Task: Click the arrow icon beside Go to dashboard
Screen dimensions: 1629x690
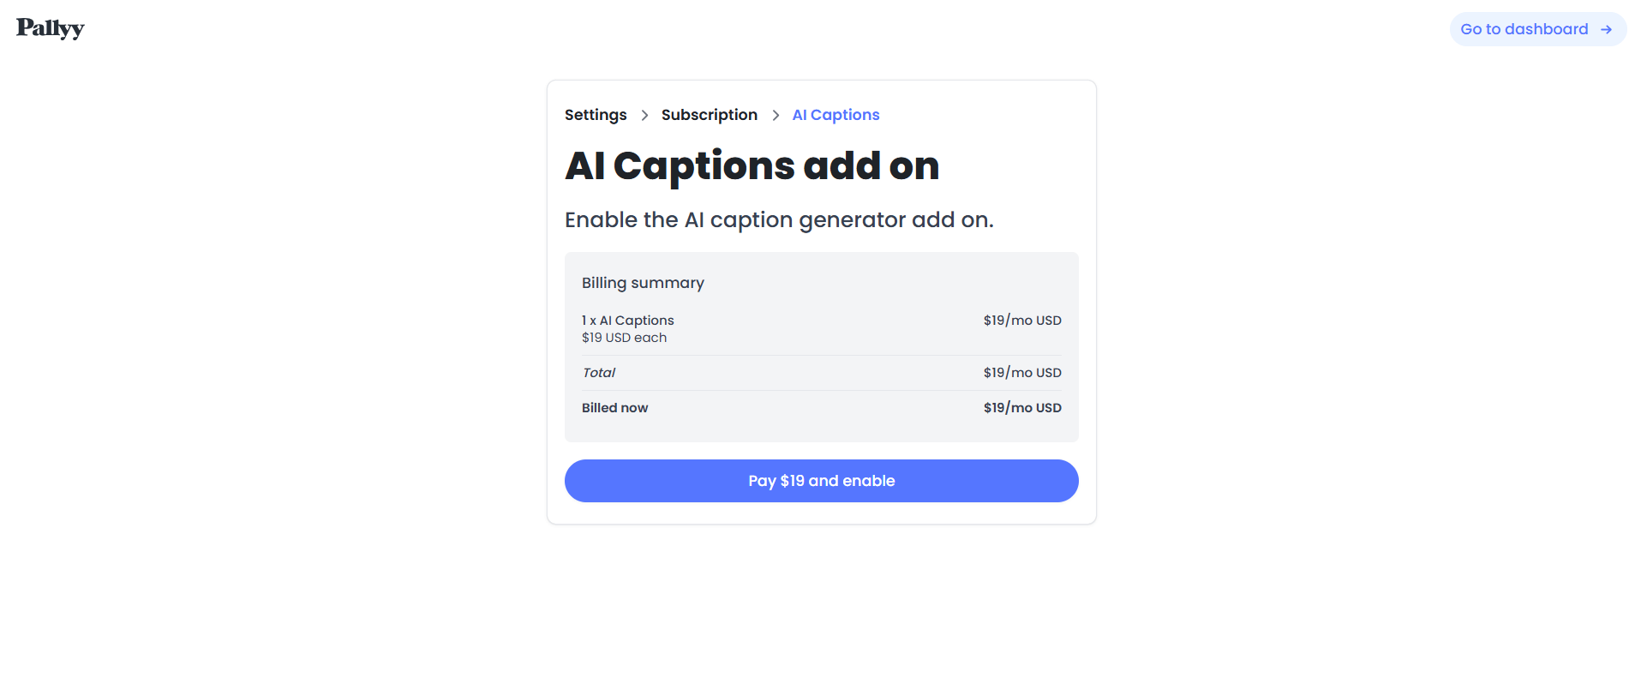Action: pos(1606,29)
